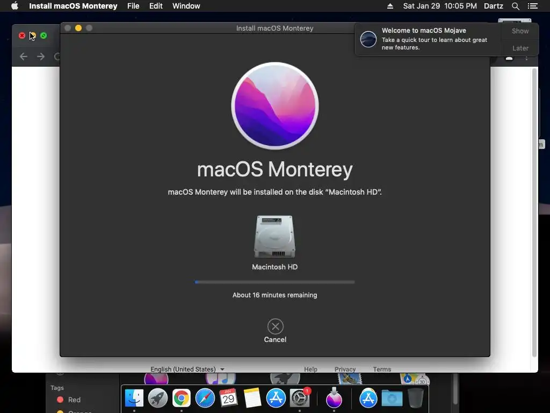Open Downloads folder stack in Dock
This screenshot has height=413, width=550.
(392, 398)
